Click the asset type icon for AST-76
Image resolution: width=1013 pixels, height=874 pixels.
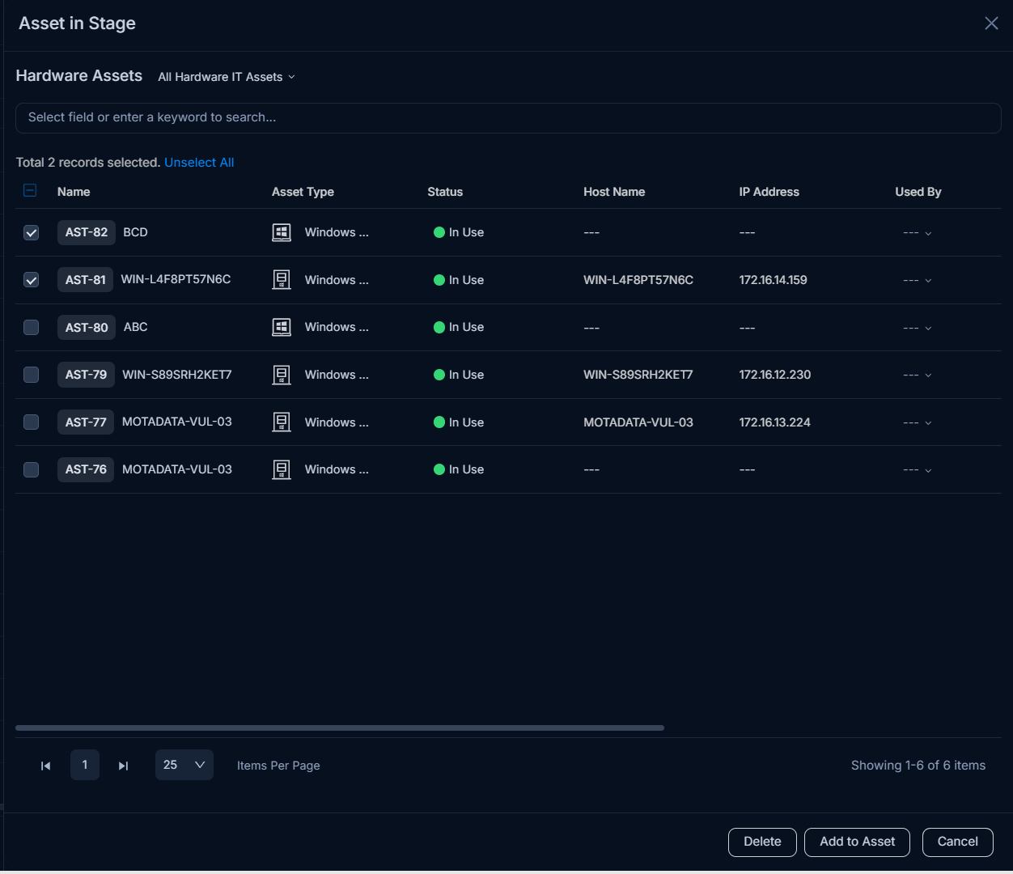click(282, 469)
